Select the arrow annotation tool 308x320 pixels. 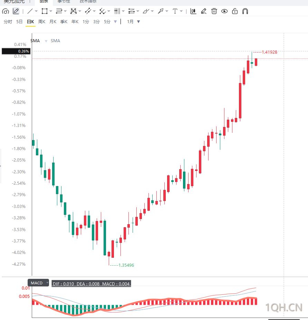click(161, 11)
